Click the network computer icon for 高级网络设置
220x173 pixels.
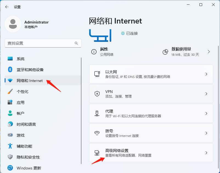click(x=97, y=153)
